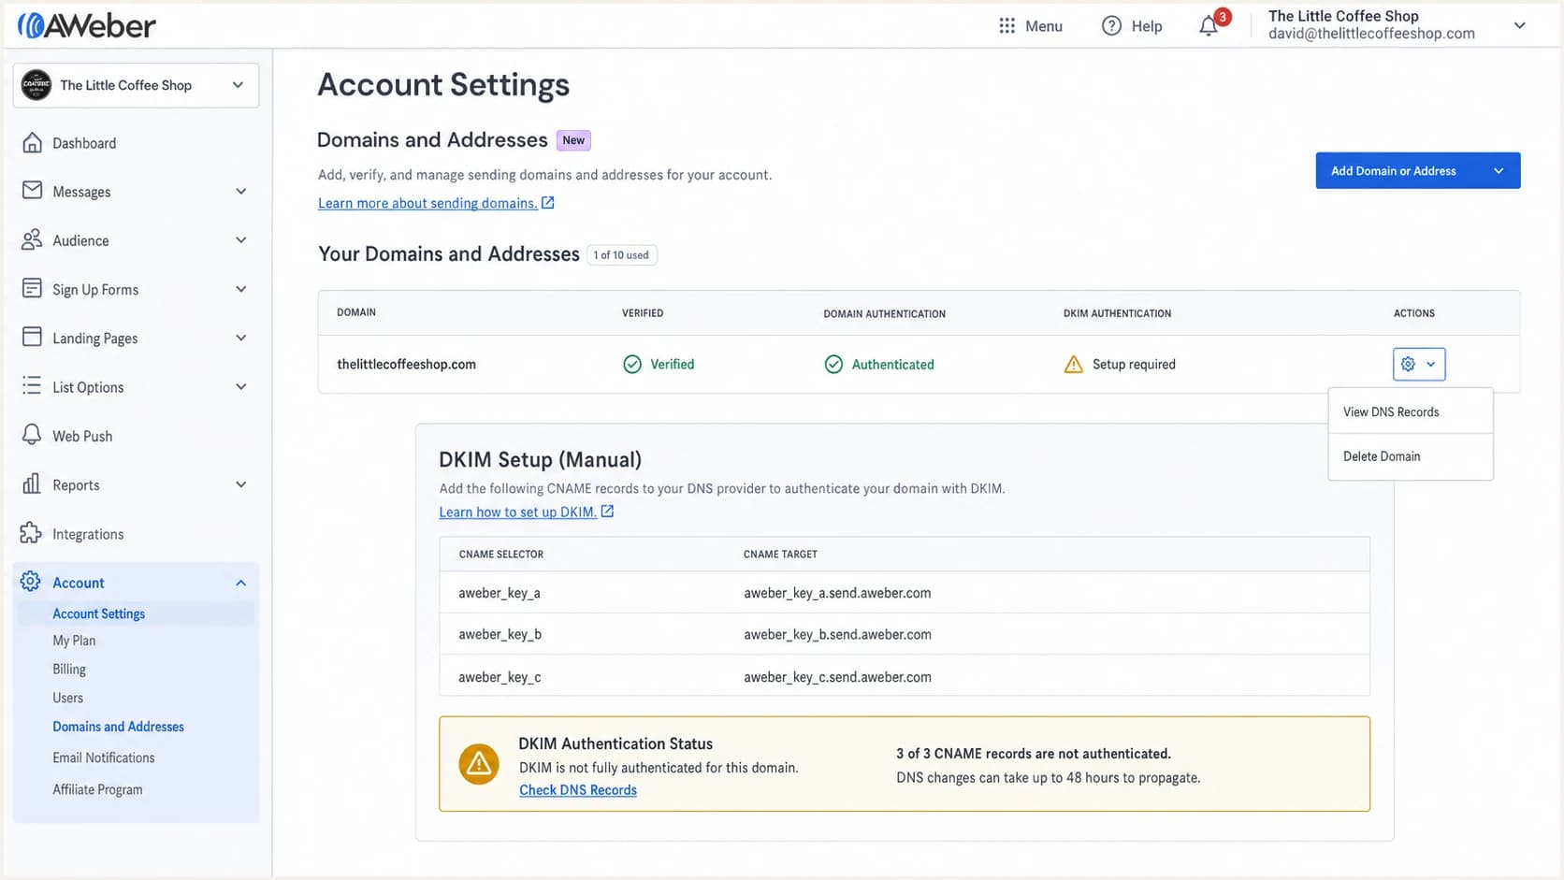Viewport: 1564px width, 880px height.
Task: Click the List Options icon
Action: [x=32, y=385]
